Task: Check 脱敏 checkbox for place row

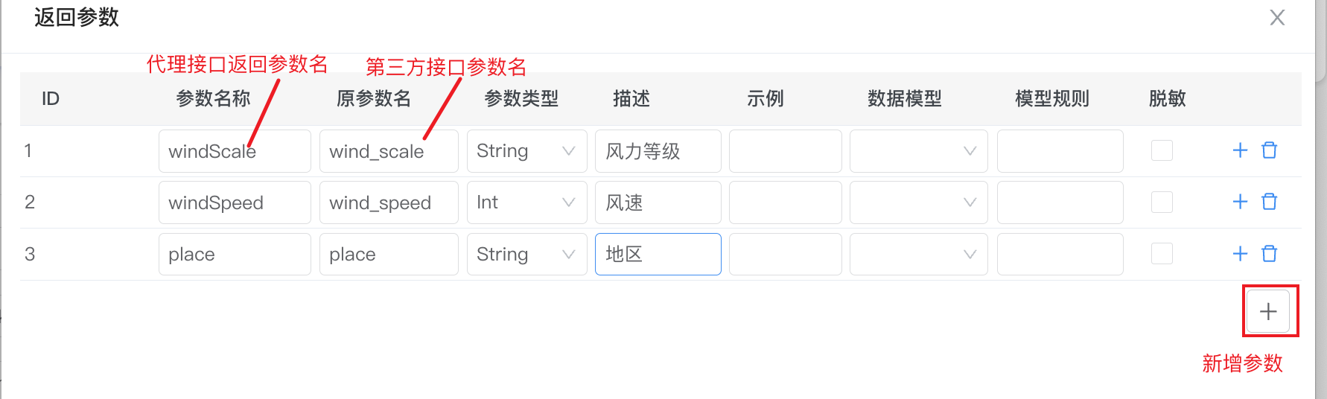Action: (1162, 254)
